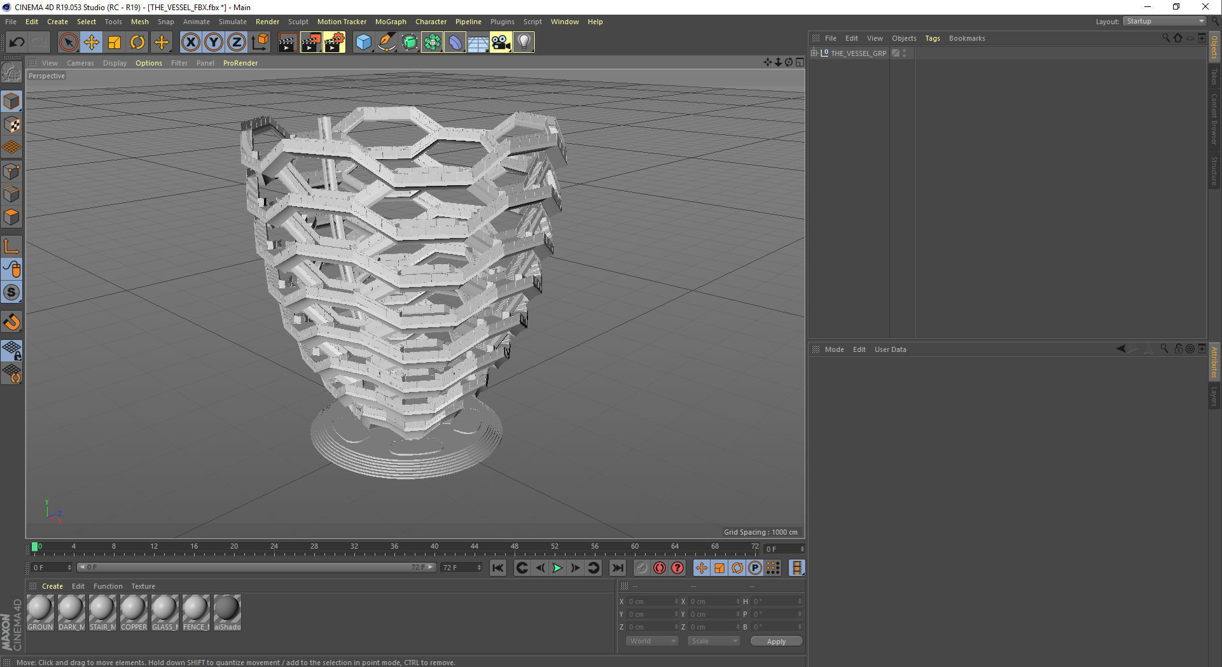Open Edit Render Settings icon

point(335,43)
